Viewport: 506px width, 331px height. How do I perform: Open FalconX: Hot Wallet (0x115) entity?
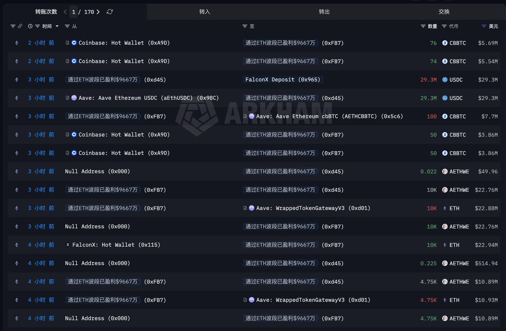(116, 245)
